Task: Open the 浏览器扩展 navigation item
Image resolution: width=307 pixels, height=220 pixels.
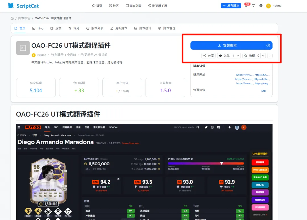Action: tap(157, 6)
